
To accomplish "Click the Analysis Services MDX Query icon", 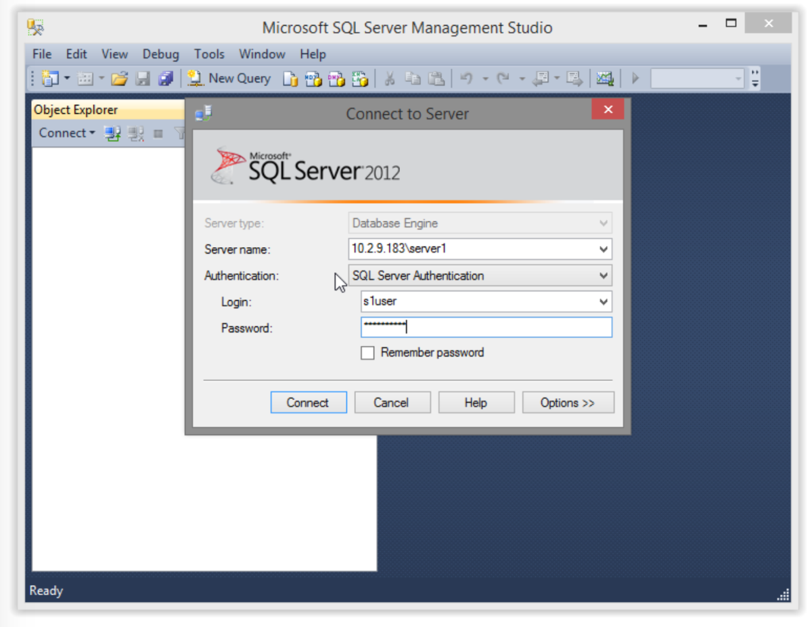I will [313, 79].
